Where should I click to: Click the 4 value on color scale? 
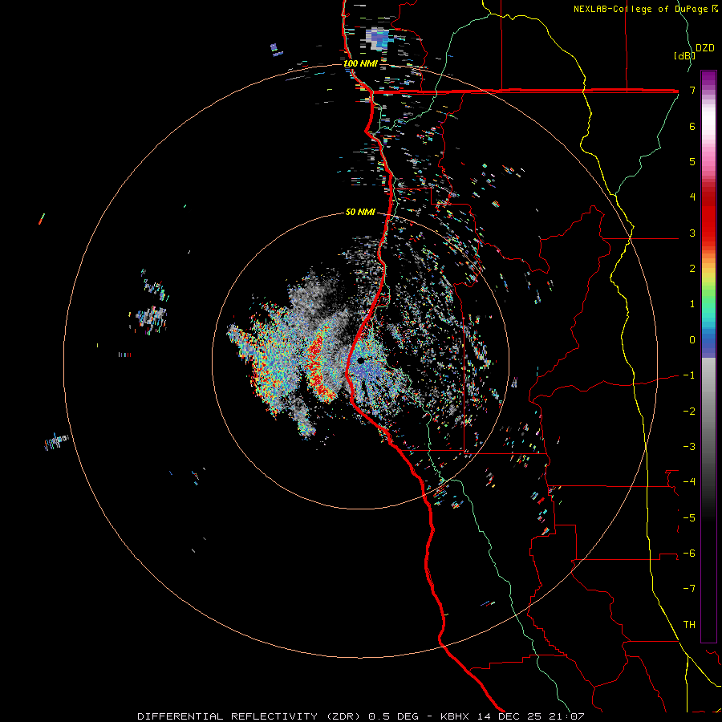tap(692, 197)
